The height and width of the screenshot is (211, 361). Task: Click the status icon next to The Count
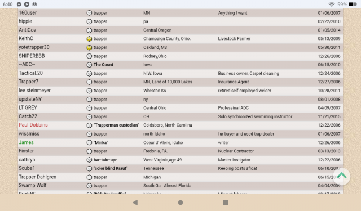coord(89,65)
